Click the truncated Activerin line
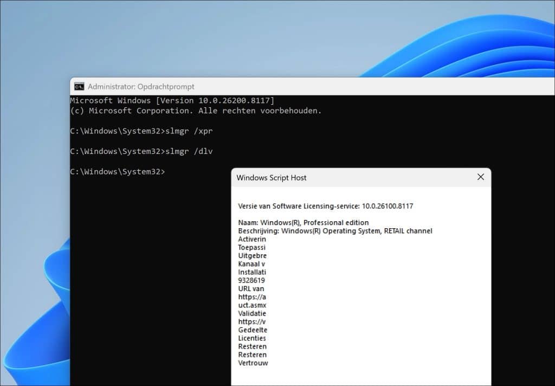This screenshot has height=386, width=555. click(x=252, y=239)
